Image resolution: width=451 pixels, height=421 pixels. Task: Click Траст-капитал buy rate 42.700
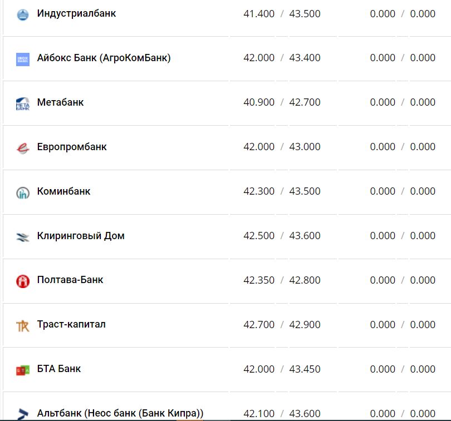[x=259, y=325]
